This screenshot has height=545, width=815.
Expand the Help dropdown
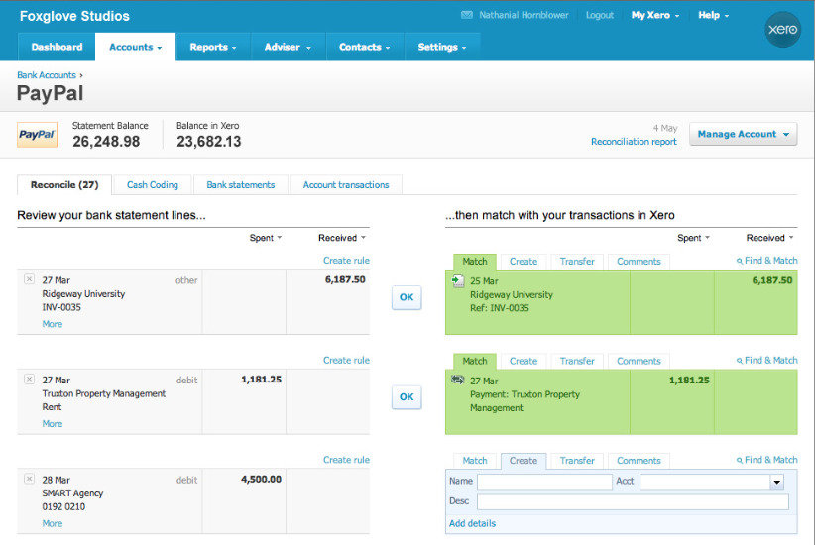coord(713,15)
